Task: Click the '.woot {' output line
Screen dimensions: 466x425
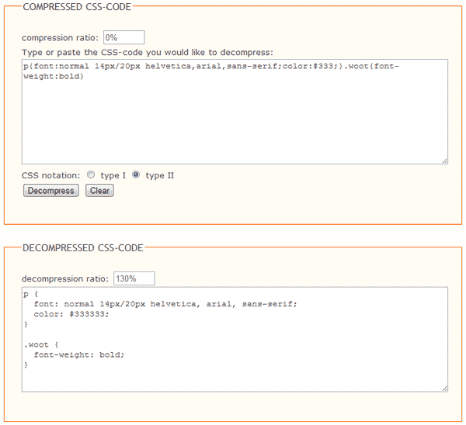Action: point(41,344)
